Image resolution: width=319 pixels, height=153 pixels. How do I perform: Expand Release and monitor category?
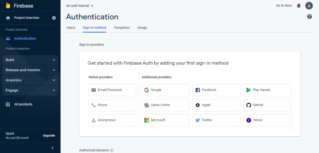click(x=30, y=70)
